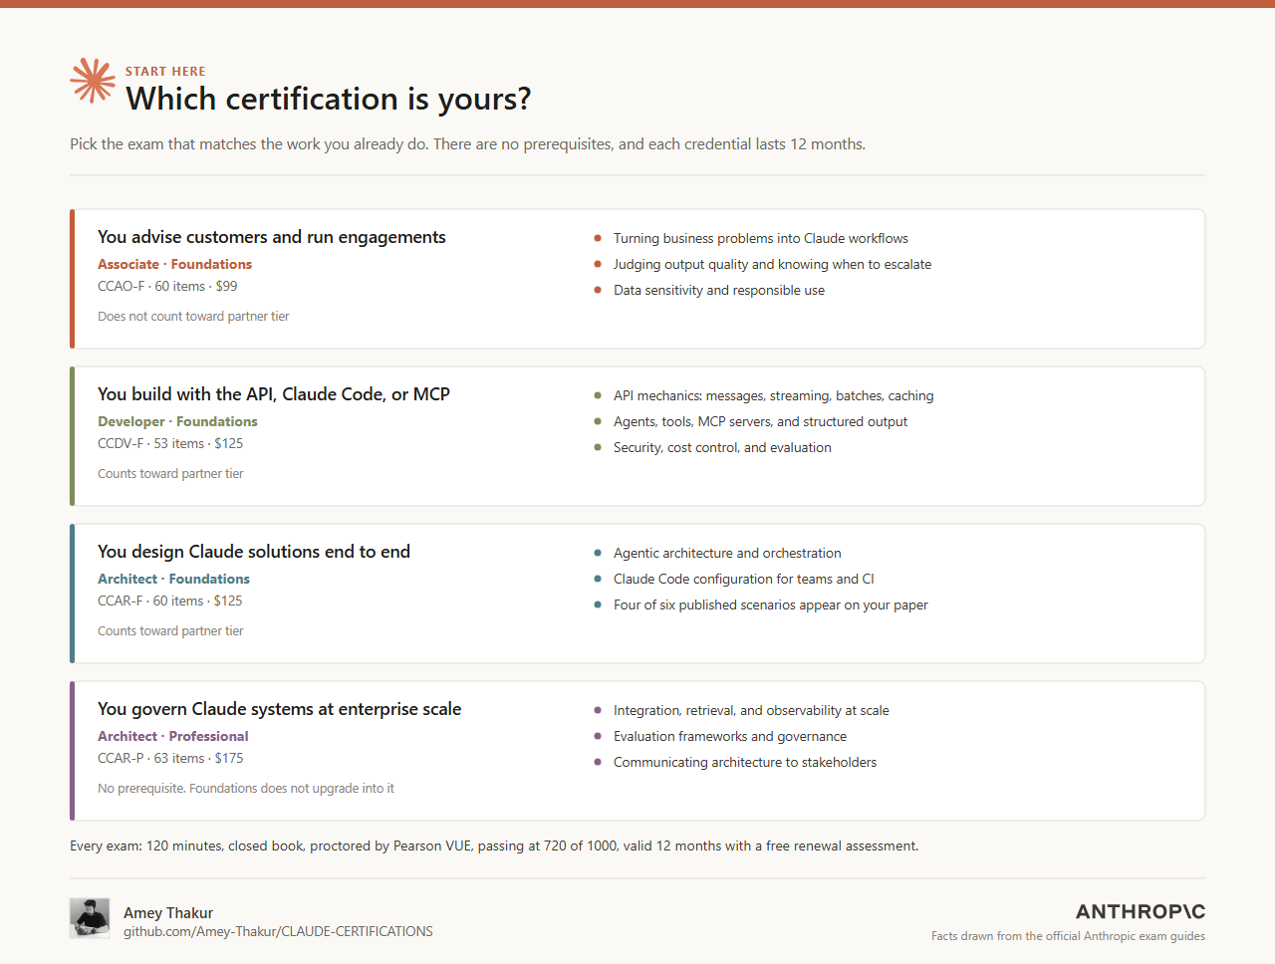Select "Communicating architecture to stakeholders" bullet
Screen dimensions: 1275x964
click(x=745, y=763)
